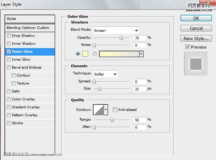Click the style preview thumbnail

196,64
